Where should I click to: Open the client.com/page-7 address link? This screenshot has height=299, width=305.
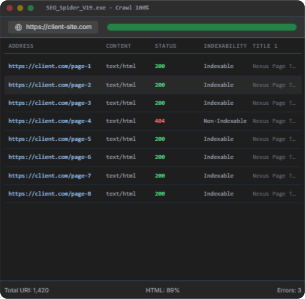click(x=50, y=176)
